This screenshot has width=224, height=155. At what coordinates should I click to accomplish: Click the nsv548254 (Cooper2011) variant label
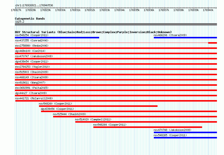point(32,35)
